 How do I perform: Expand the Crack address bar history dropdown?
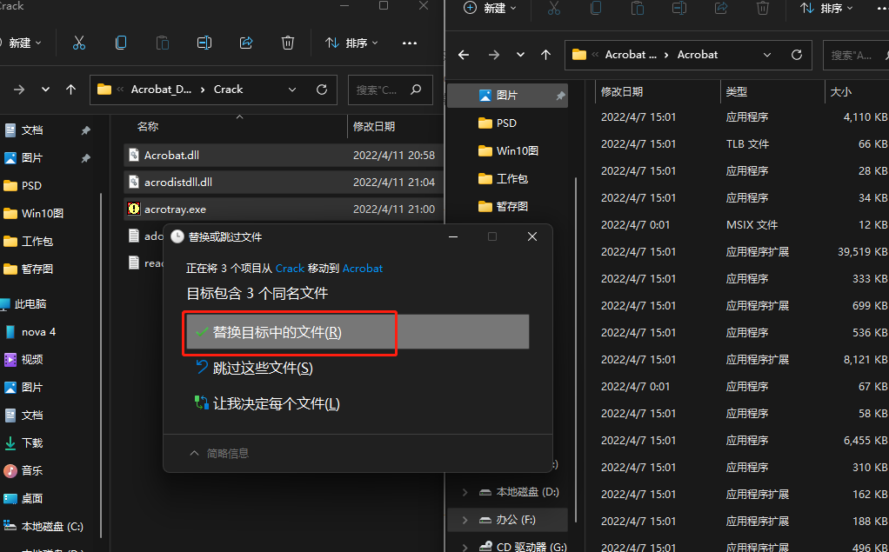(292, 90)
